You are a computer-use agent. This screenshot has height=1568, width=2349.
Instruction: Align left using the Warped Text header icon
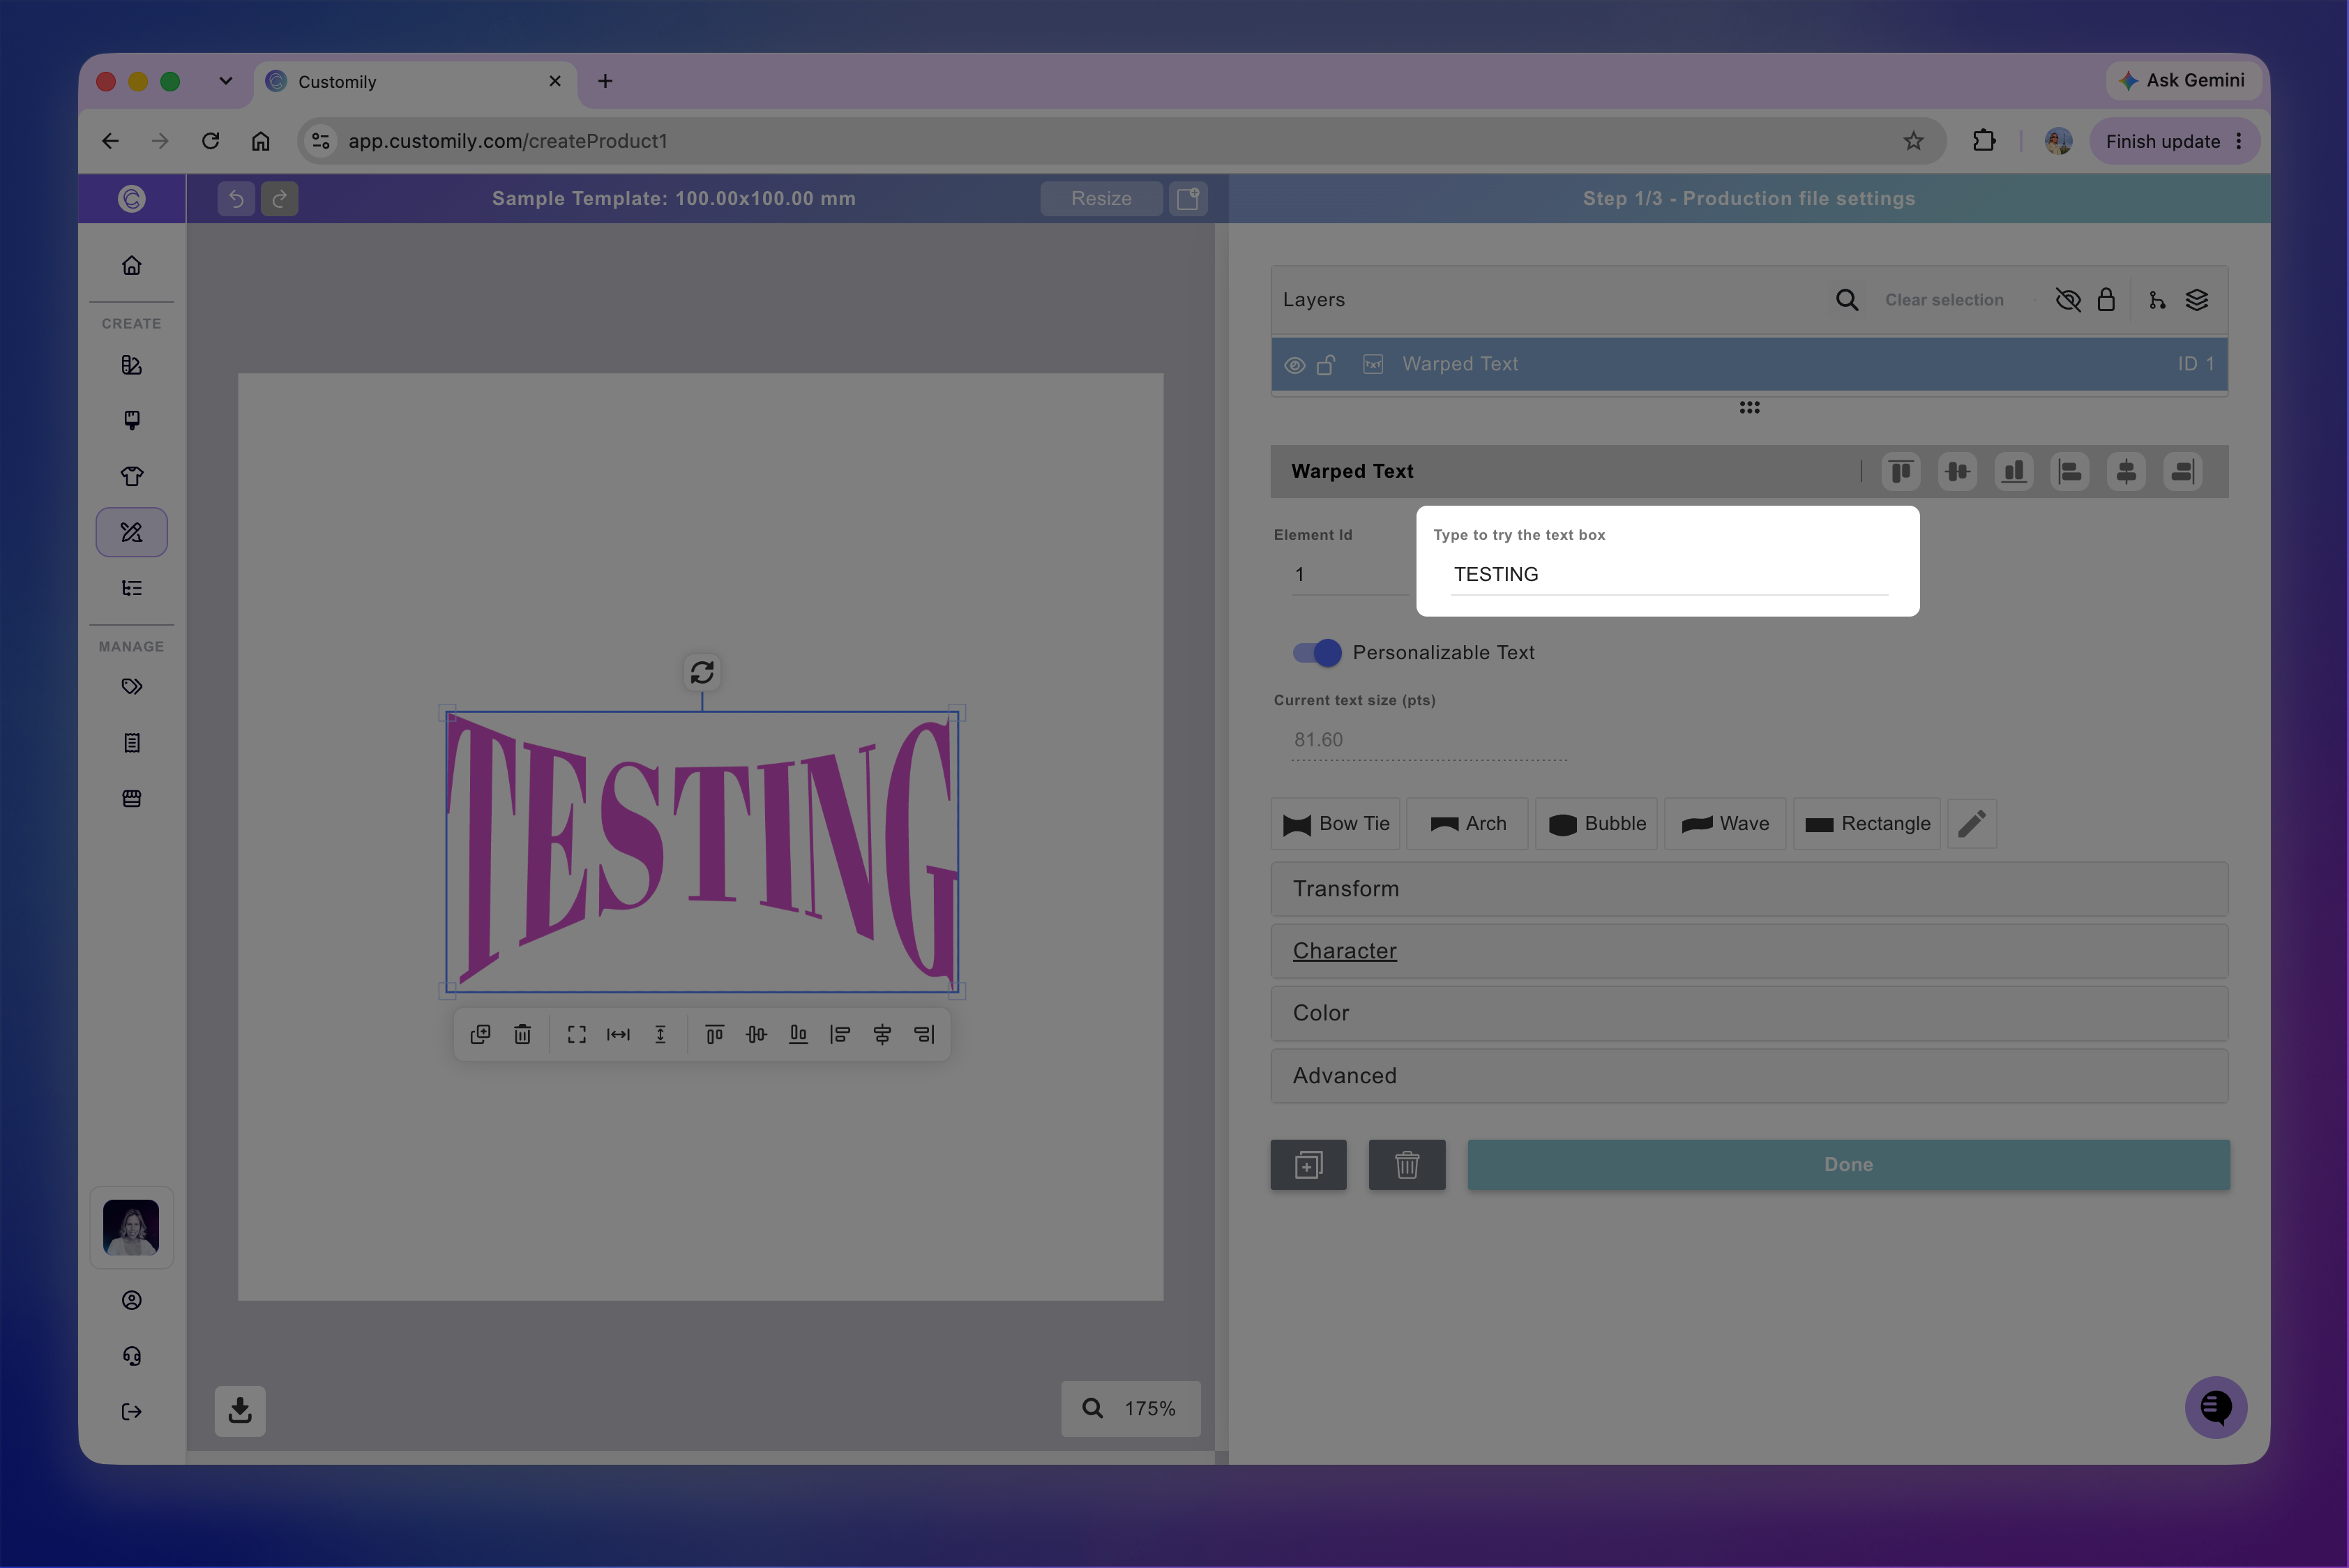[2070, 471]
